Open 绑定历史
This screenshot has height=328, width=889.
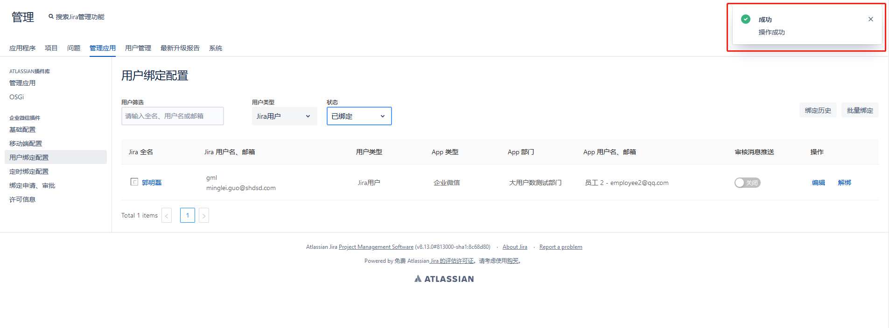[818, 110]
